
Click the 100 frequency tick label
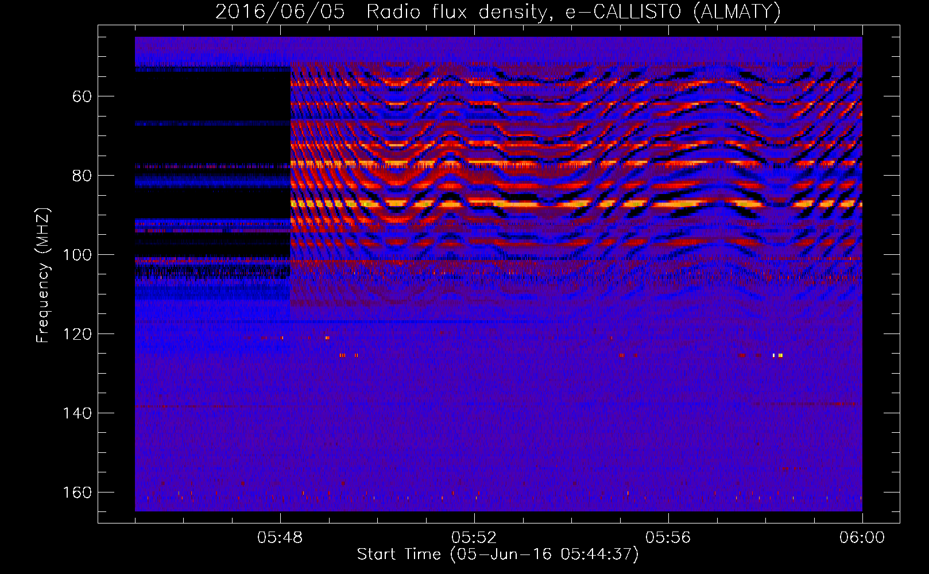tap(77, 255)
